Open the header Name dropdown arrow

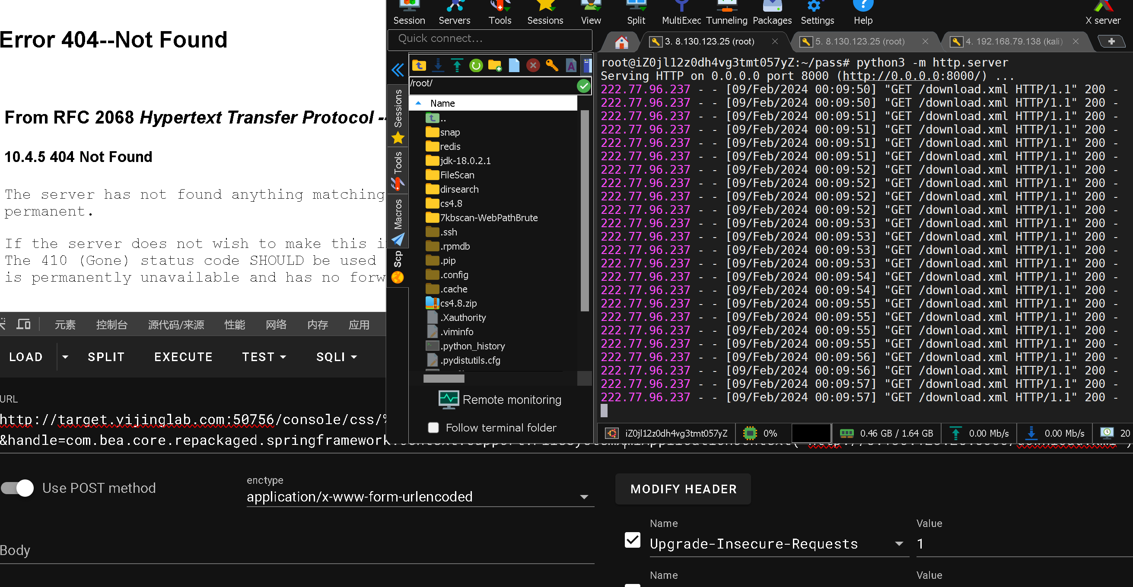[x=899, y=544]
